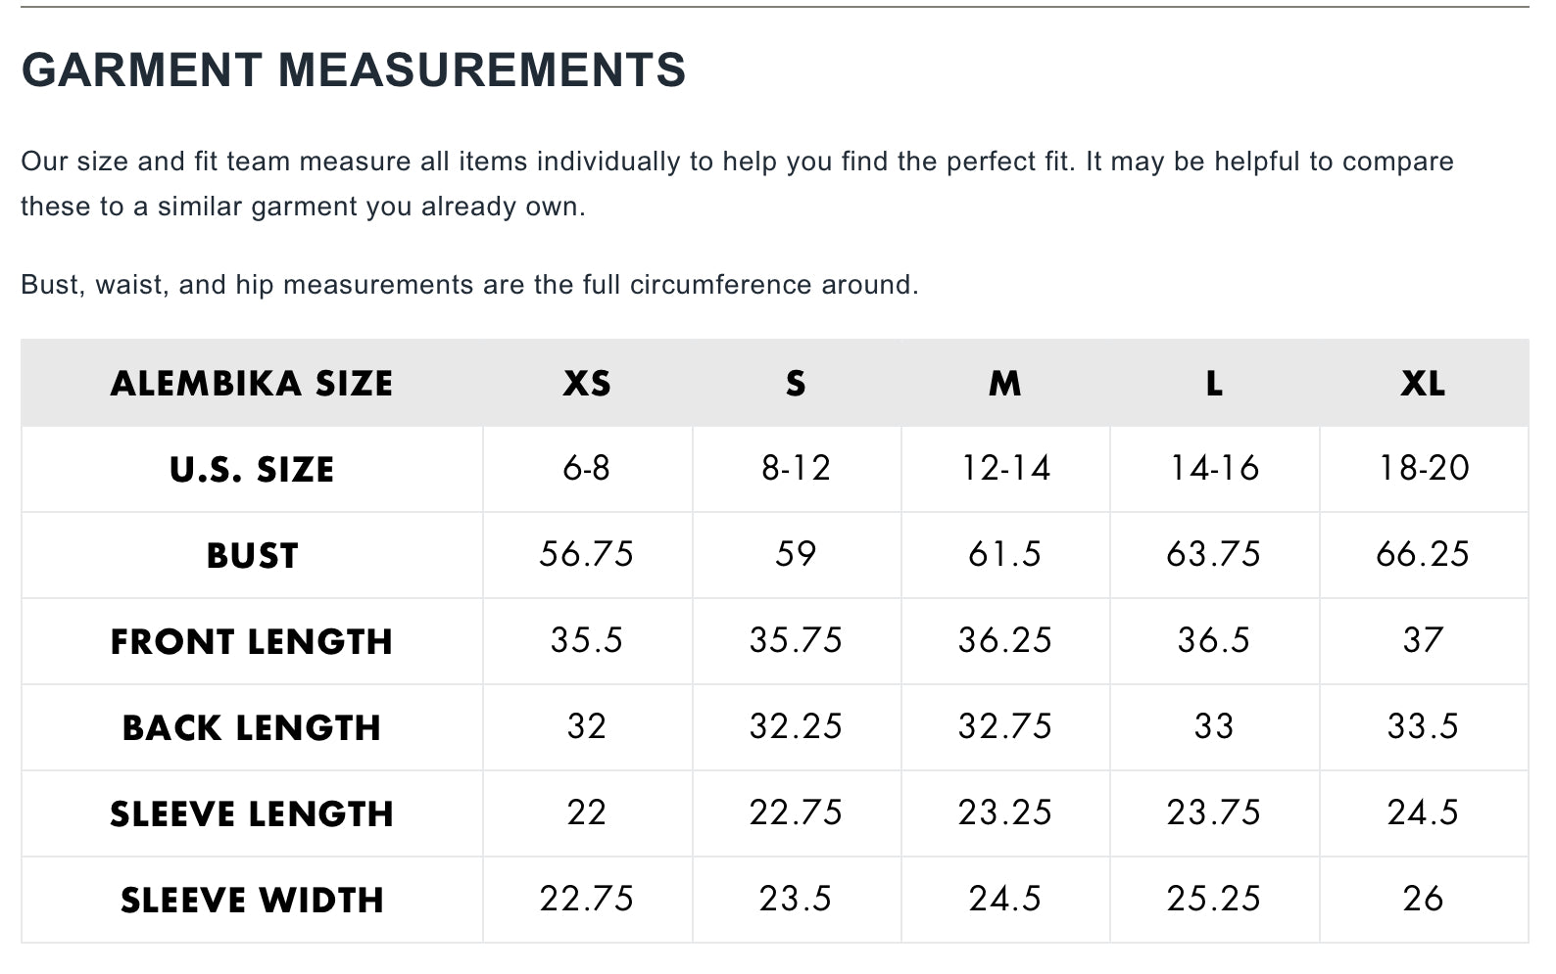Select the XS size column header
The image size is (1556, 974).
[x=587, y=384]
